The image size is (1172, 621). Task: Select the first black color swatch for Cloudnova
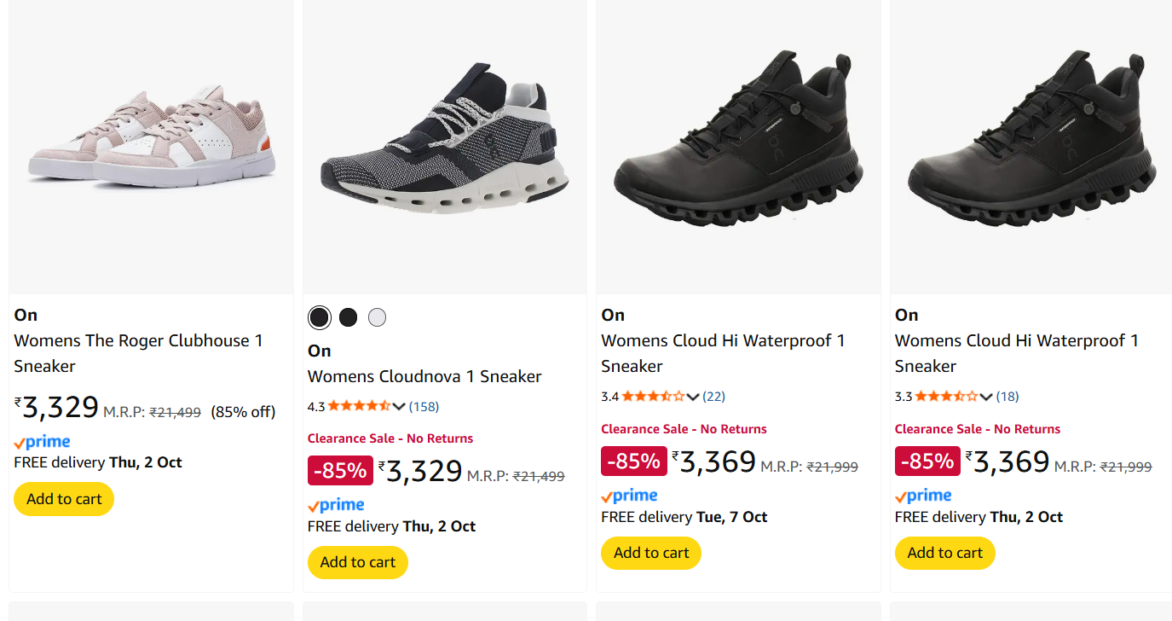[320, 317]
